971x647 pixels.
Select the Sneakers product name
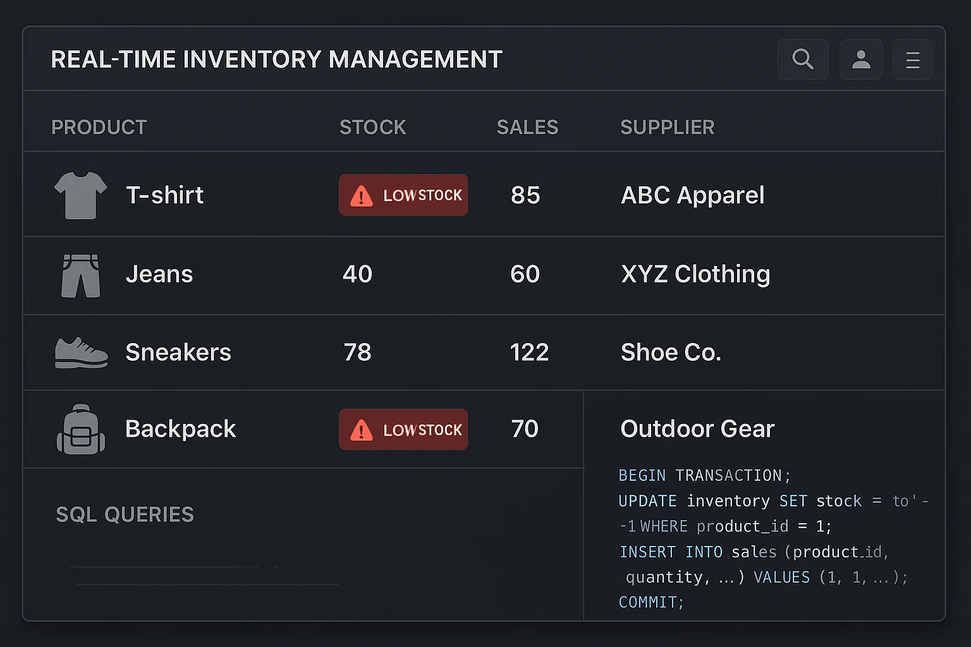(x=178, y=353)
